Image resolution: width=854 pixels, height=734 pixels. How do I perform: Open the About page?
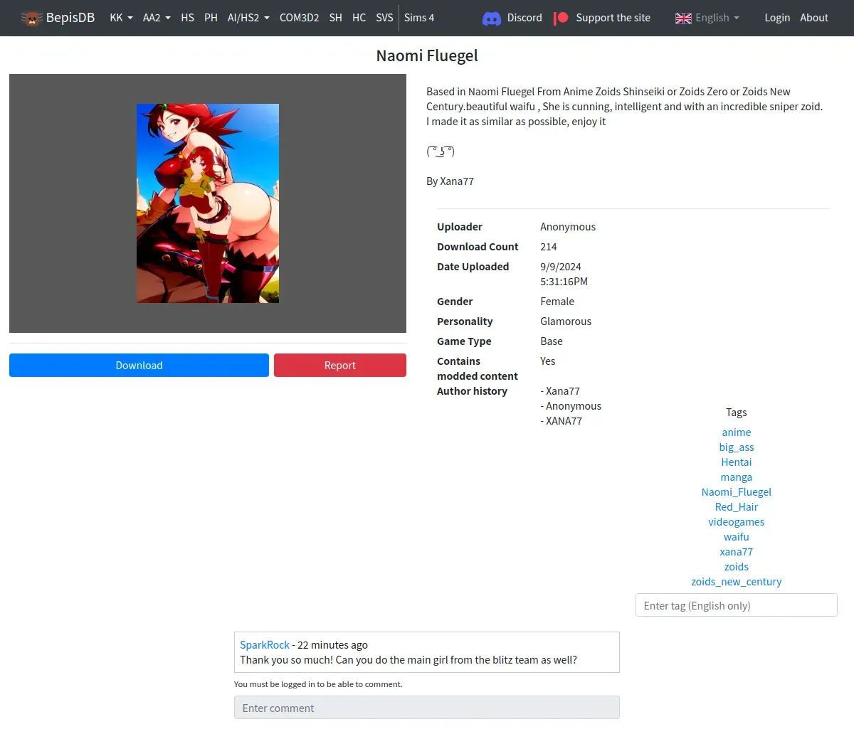pyautogui.click(x=814, y=18)
